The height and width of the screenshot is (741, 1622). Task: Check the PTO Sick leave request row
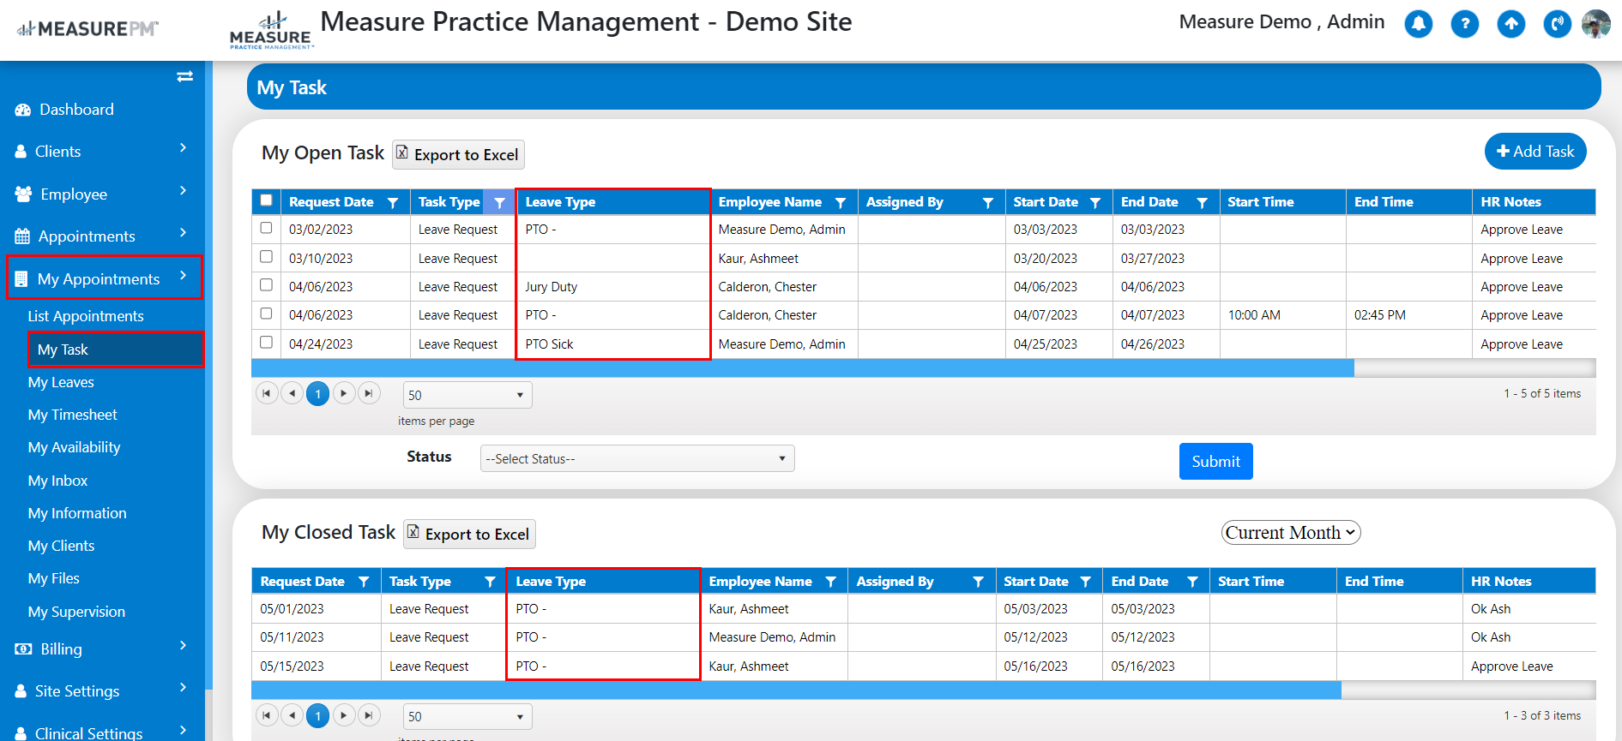[266, 342]
